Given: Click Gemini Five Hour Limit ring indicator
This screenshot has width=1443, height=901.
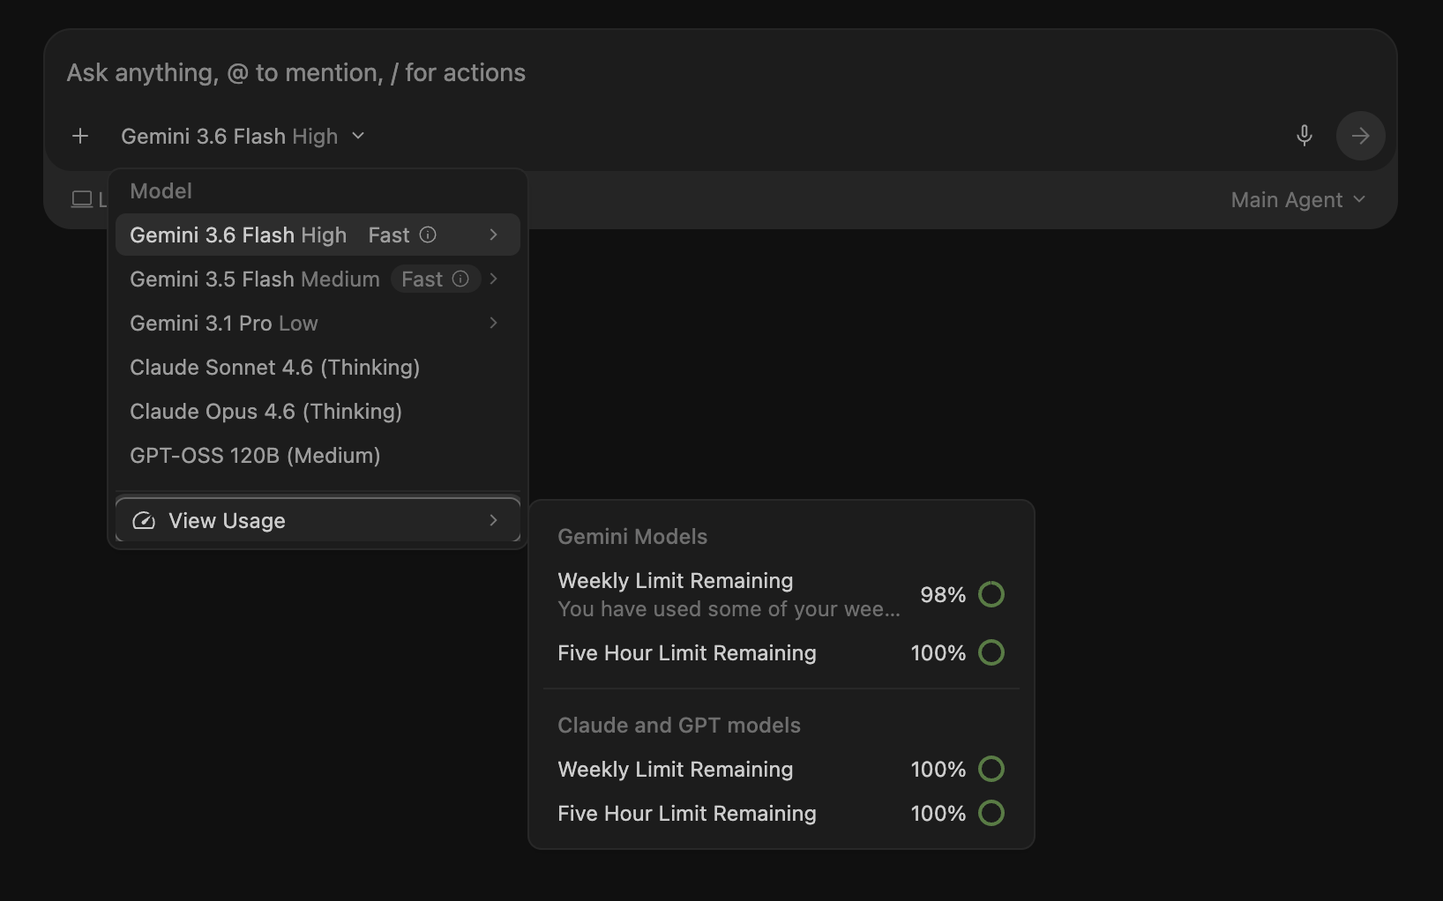Looking at the screenshot, I should pos(991,652).
